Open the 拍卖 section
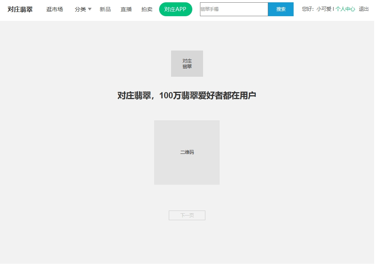 click(x=147, y=9)
